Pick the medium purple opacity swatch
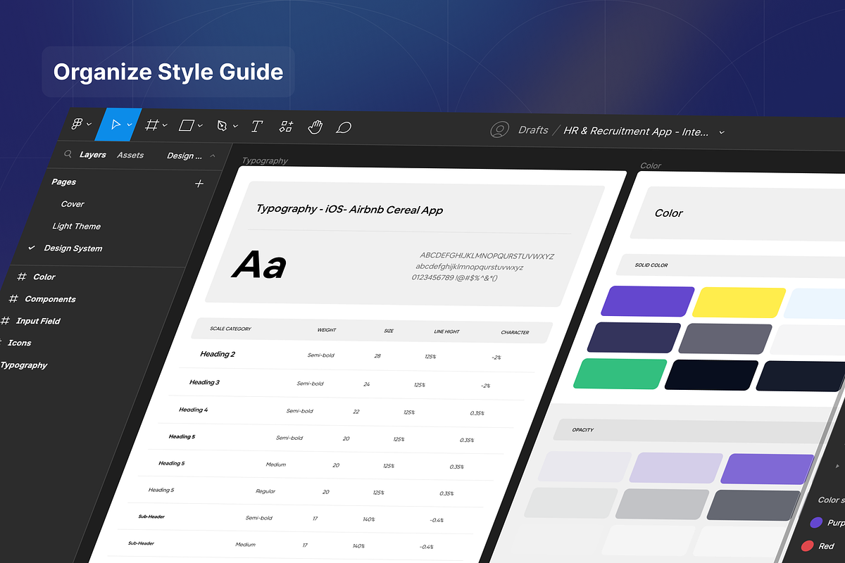The image size is (845, 563). 768,469
